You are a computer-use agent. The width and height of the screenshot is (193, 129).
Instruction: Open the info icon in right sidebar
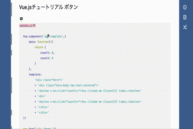coord(185,7)
